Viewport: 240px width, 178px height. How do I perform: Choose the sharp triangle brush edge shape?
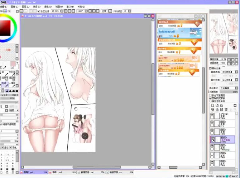coord(7,91)
